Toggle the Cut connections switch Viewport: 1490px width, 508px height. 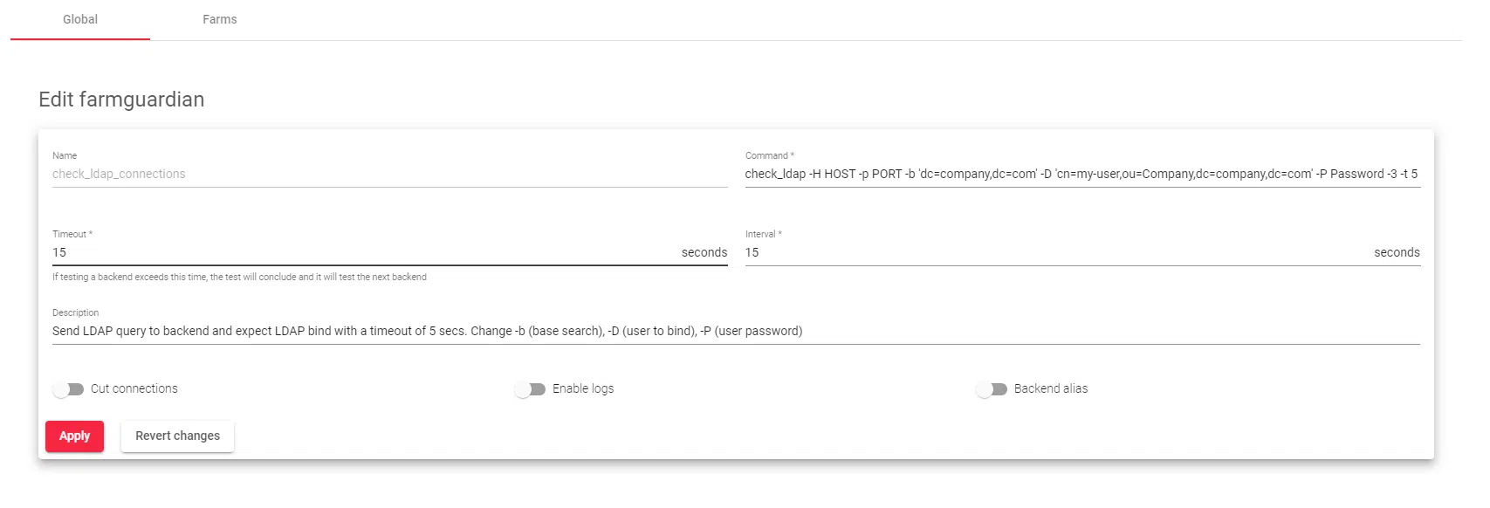pos(68,389)
